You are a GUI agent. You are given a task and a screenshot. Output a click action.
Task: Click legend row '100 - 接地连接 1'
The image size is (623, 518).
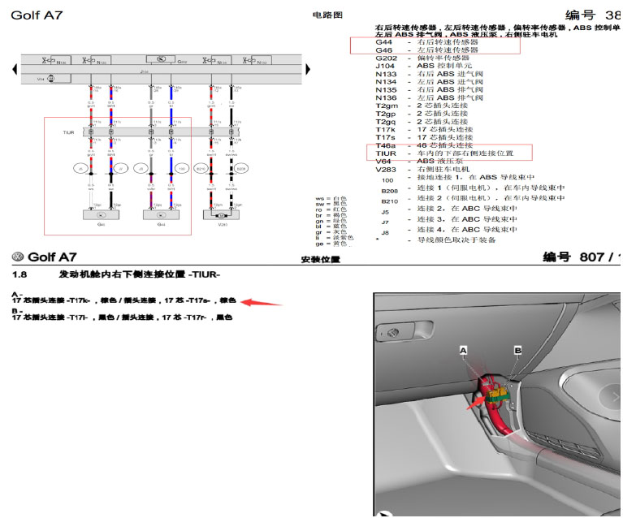tap(458, 178)
